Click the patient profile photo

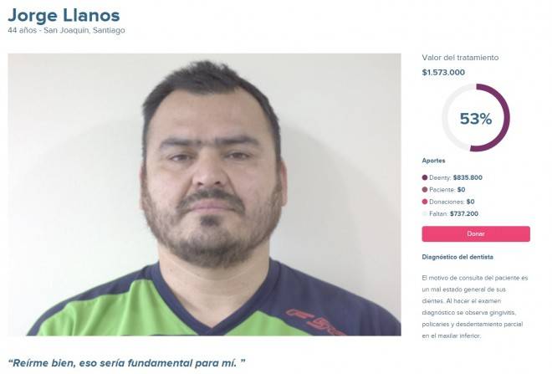[204, 194]
